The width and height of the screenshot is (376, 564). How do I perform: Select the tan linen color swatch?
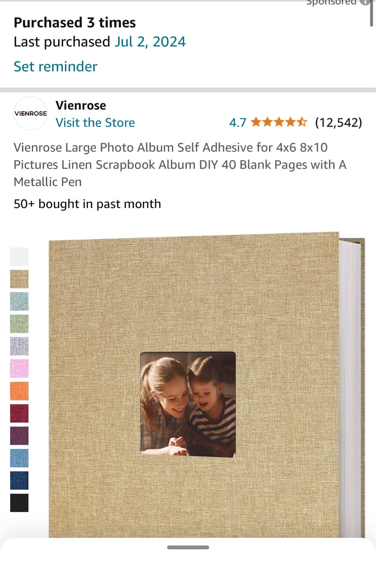point(19,279)
